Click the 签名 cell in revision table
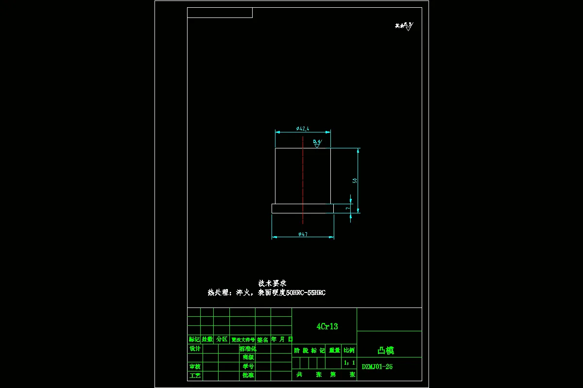583x388 pixels. click(263, 339)
